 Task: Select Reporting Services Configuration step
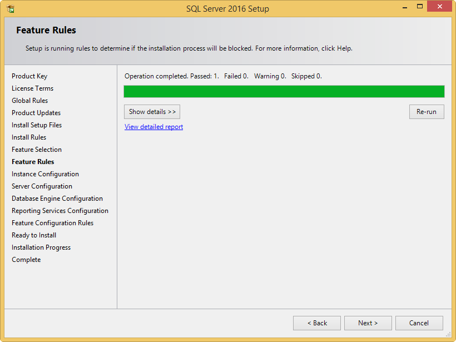coord(60,211)
